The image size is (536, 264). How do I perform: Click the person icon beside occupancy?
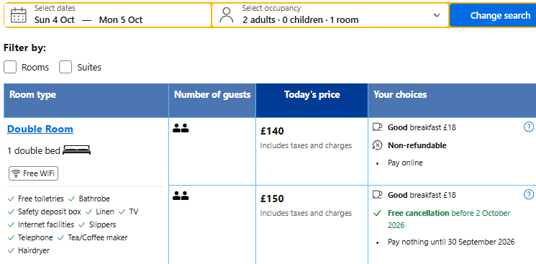coord(226,15)
